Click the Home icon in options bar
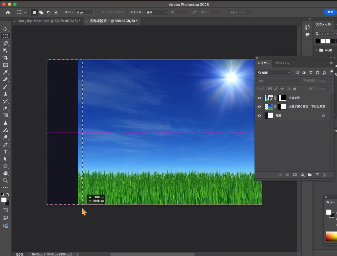Screen dimensions: 337x256 [x=8, y=12]
